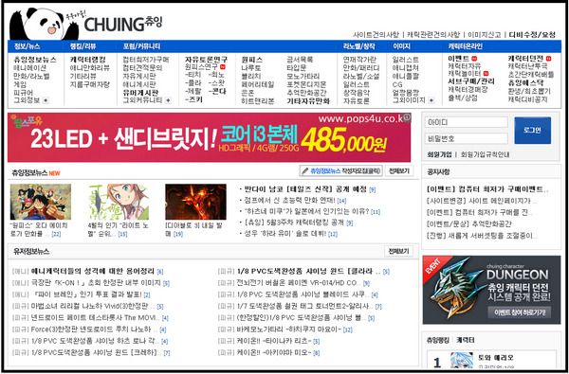Open the CG image menu link
The width and height of the screenshot is (569, 374).
(x=397, y=84)
